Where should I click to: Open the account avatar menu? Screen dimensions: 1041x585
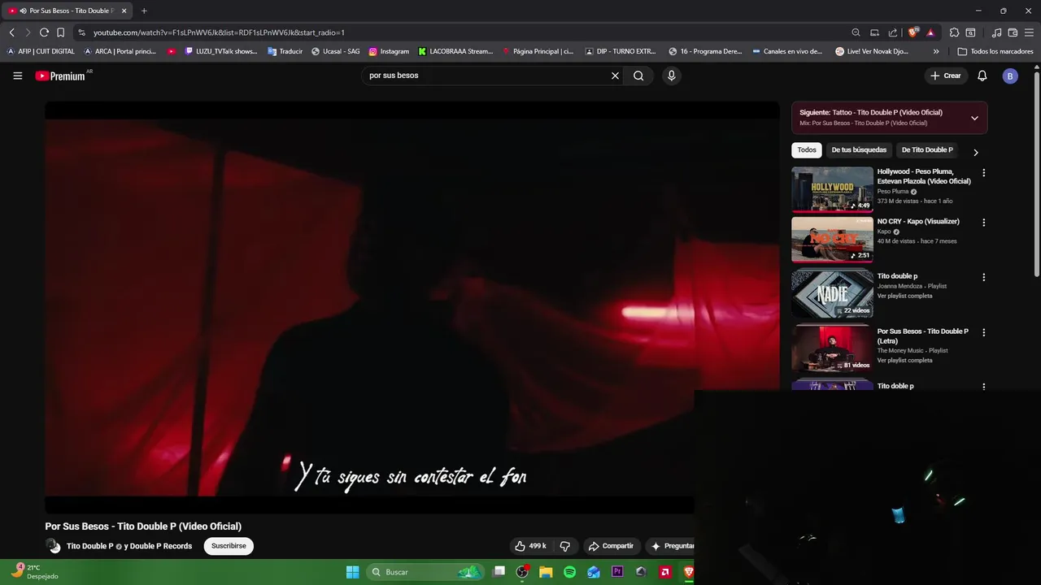(1010, 76)
